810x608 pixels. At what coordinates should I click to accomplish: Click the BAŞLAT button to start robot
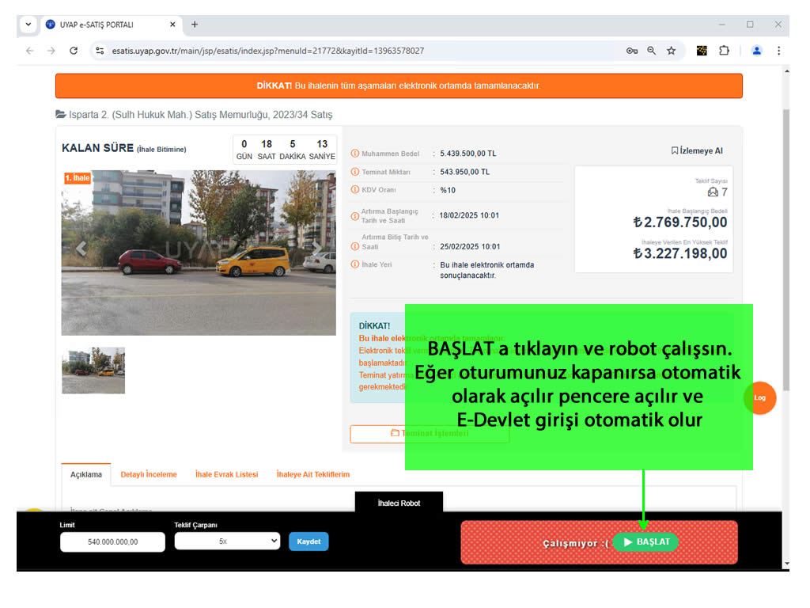645,541
